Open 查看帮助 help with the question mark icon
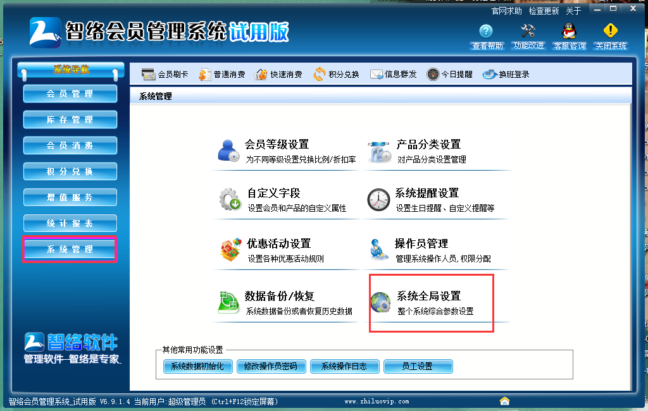This screenshot has height=411, width=648. coord(486,35)
